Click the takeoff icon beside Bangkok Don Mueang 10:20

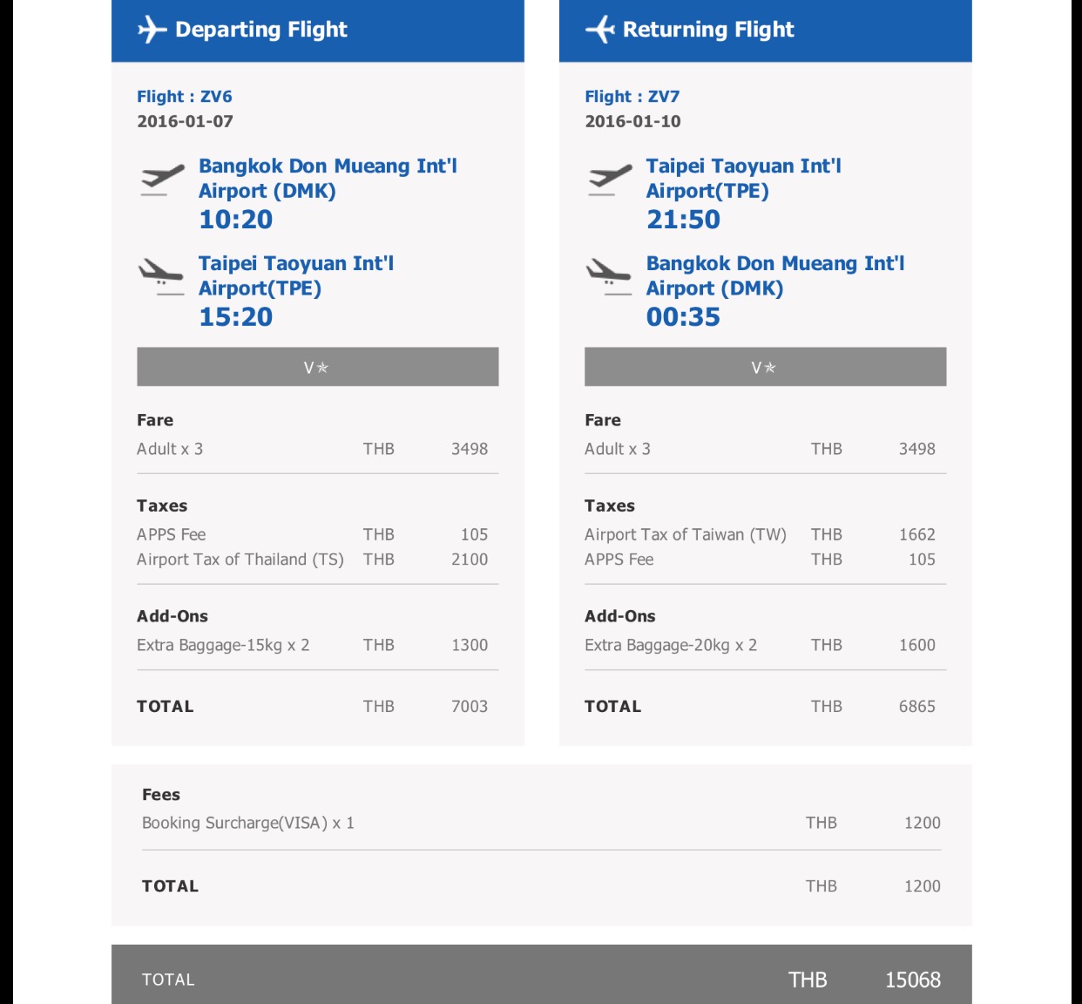click(162, 180)
